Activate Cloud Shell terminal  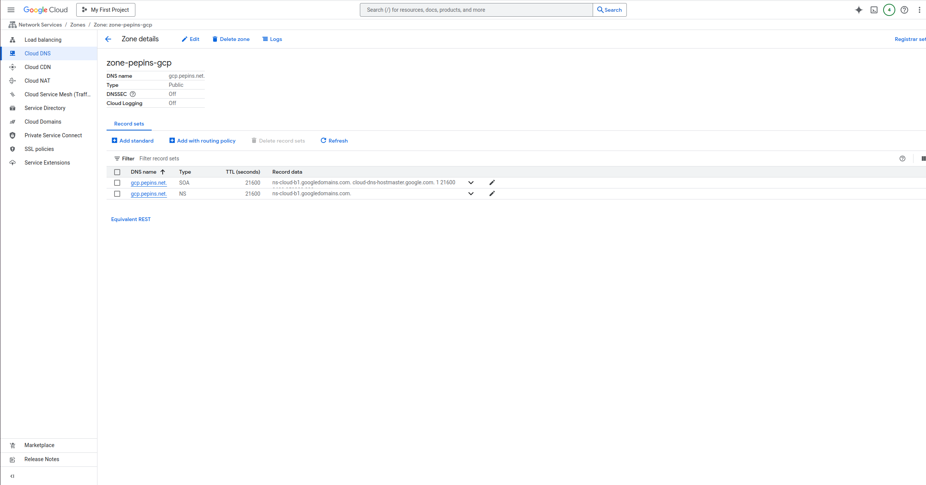coord(874,10)
